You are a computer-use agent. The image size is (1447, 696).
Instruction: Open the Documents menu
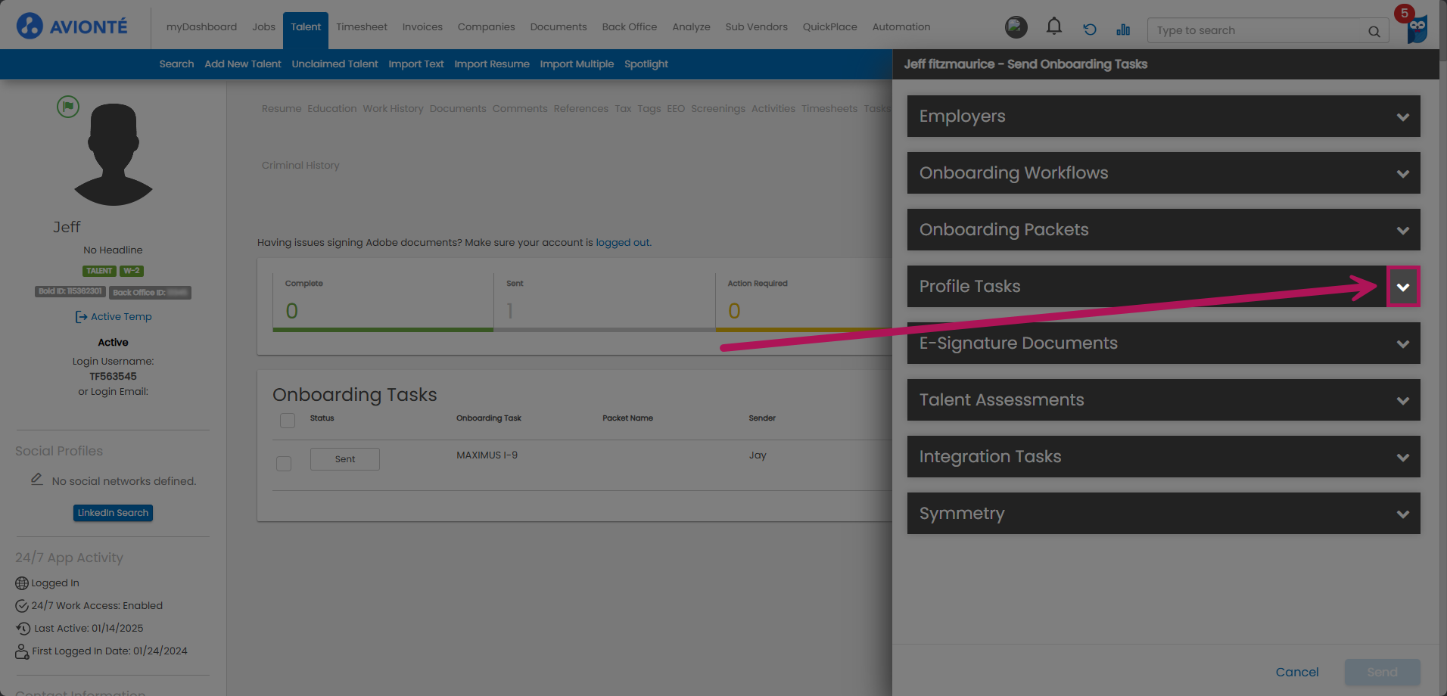(x=559, y=26)
